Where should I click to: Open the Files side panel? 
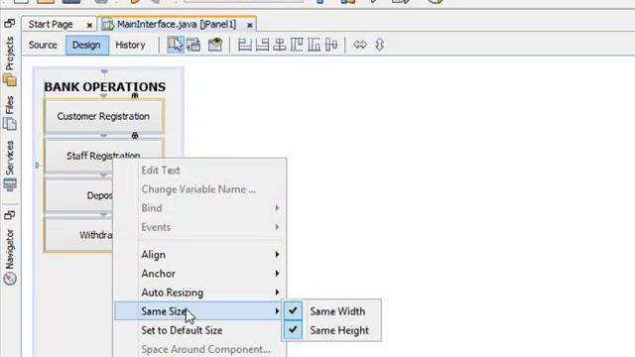[x=10, y=113]
